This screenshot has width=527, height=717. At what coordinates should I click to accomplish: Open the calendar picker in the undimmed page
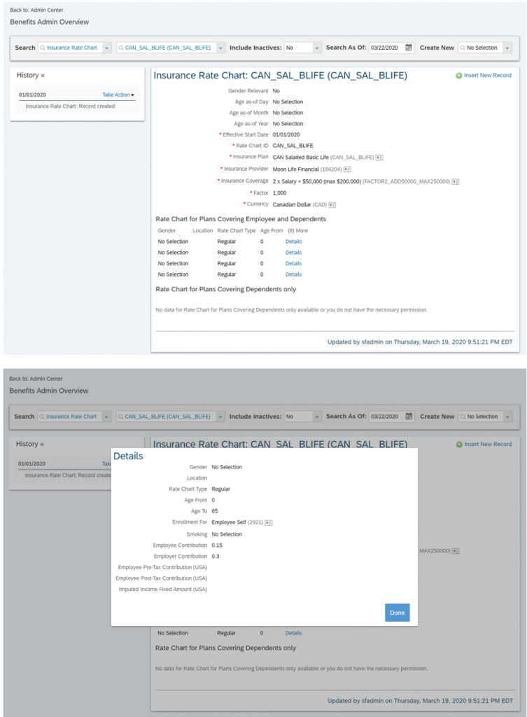[x=409, y=47]
